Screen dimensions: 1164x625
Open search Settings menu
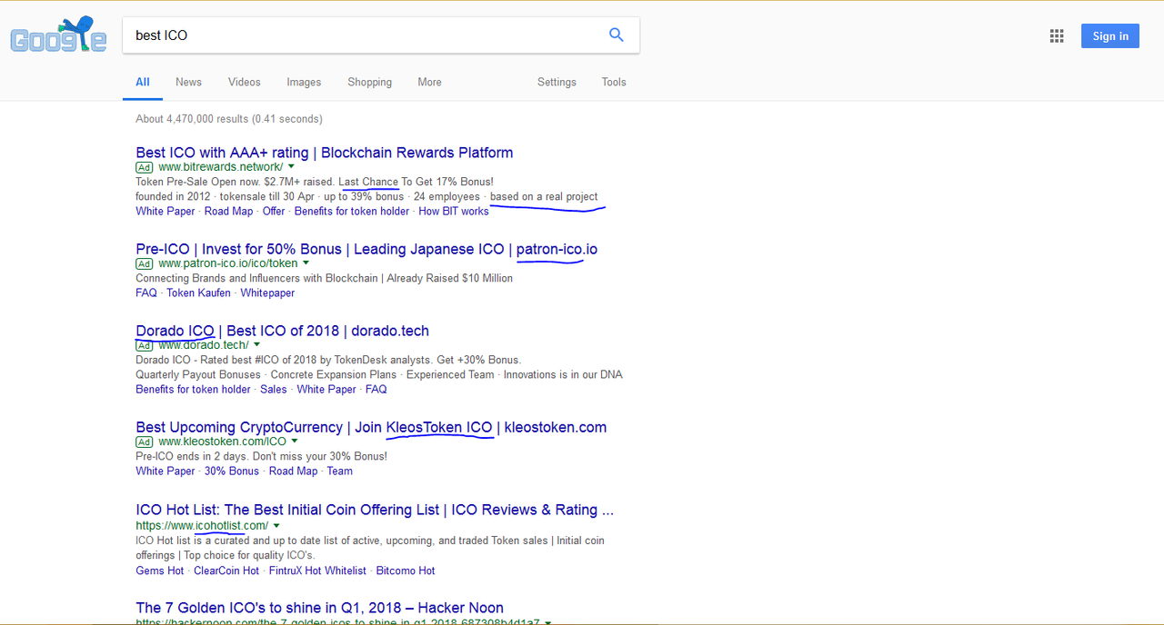pyautogui.click(x=557, y=82)
